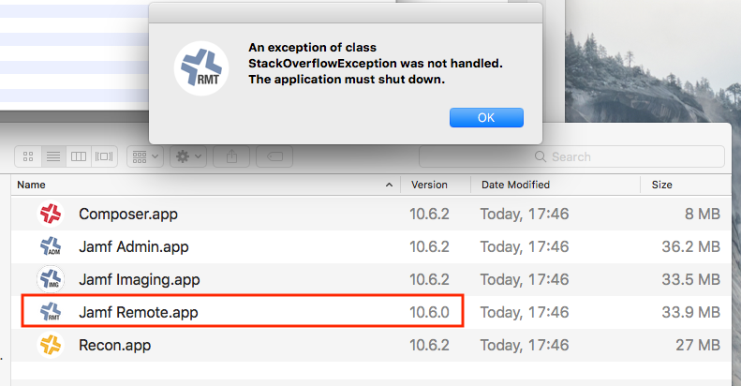
Task: Toggle sort order arrow in Name column
Action: coord(389,185)
